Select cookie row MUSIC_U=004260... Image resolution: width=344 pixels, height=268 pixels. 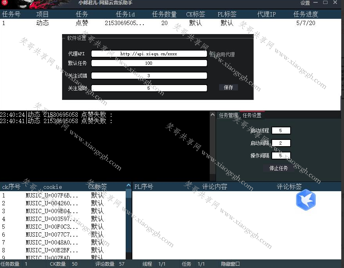click(x=63, y=203)
